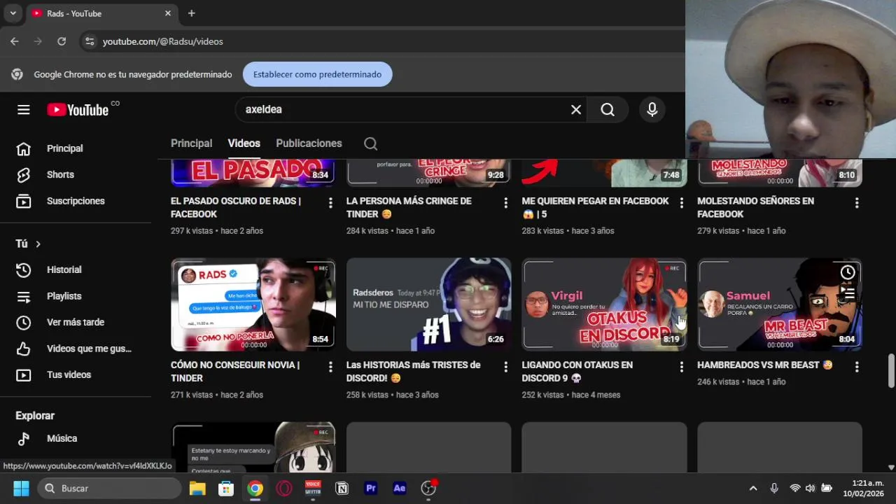Activate voice search microphone
The height and width of the screenshot is (504, 896).
point(652,110)
